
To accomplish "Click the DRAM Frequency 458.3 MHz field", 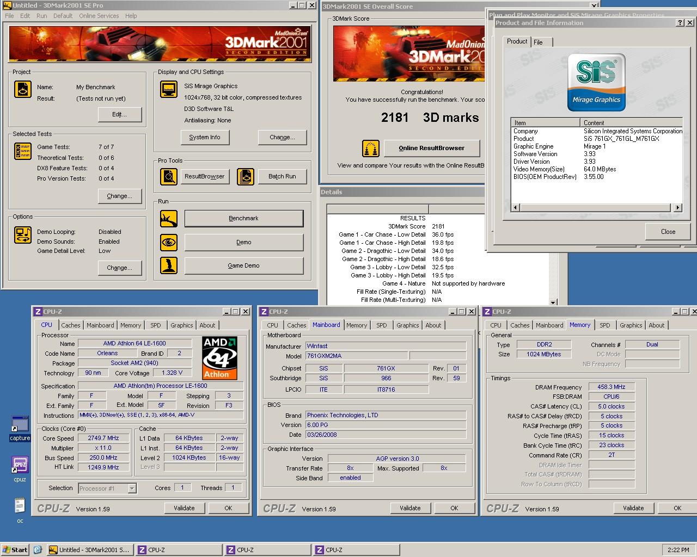I will coord(612,387).
